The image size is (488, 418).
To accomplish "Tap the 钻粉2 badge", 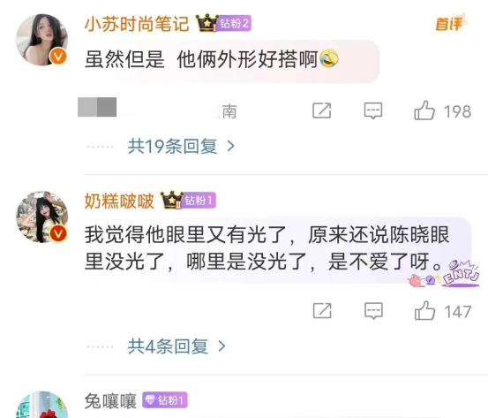I will pos(234,23).
